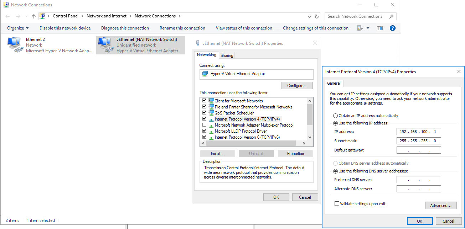Click the Network Connections title bar icon
This screenshot has height=229, width=465.
click(x=6, y=5)
